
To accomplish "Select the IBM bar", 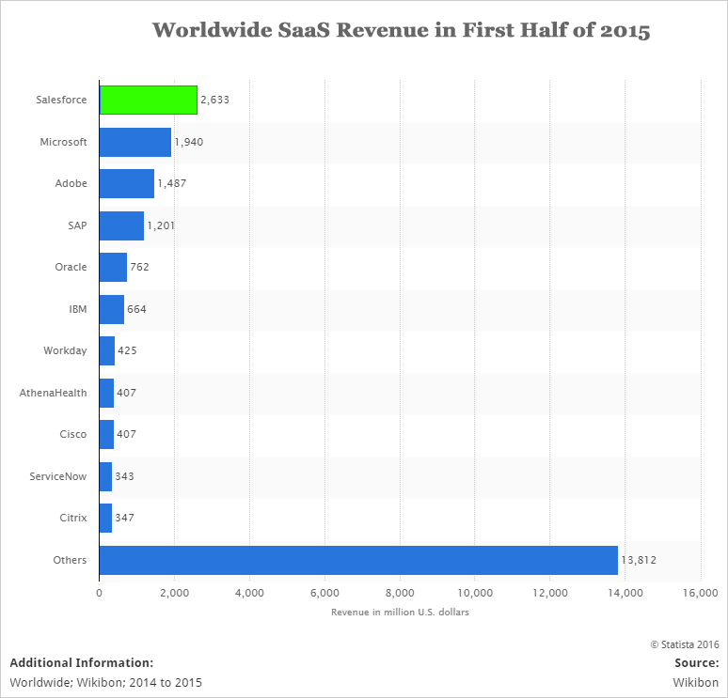I will (112, 309).
